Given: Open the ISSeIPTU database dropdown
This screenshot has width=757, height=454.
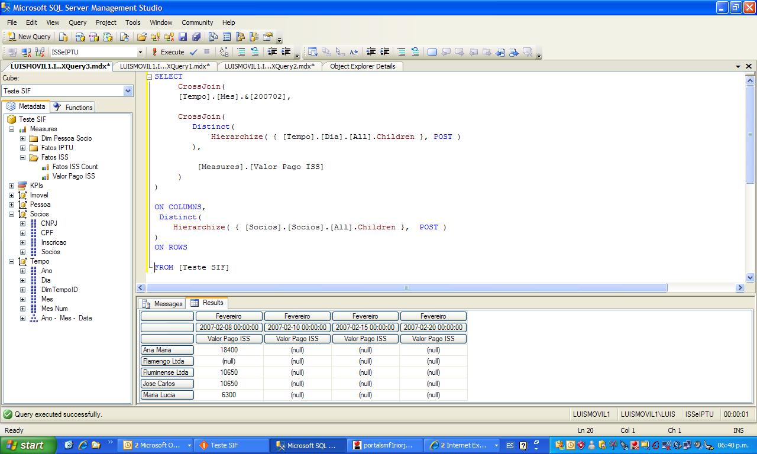Looking at the screenshot, I should [x=141, y=52].
